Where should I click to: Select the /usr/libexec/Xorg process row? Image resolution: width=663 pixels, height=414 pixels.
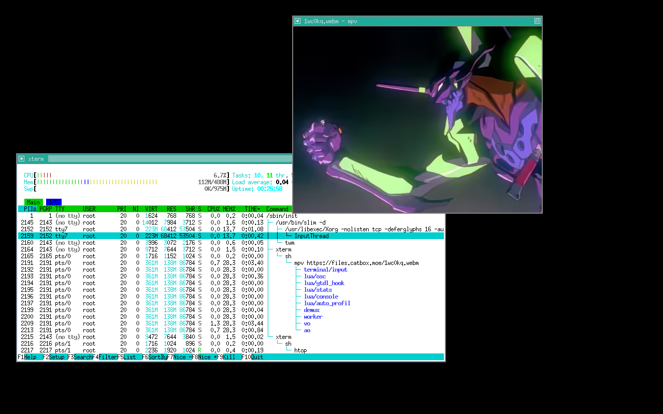(232, 229)
